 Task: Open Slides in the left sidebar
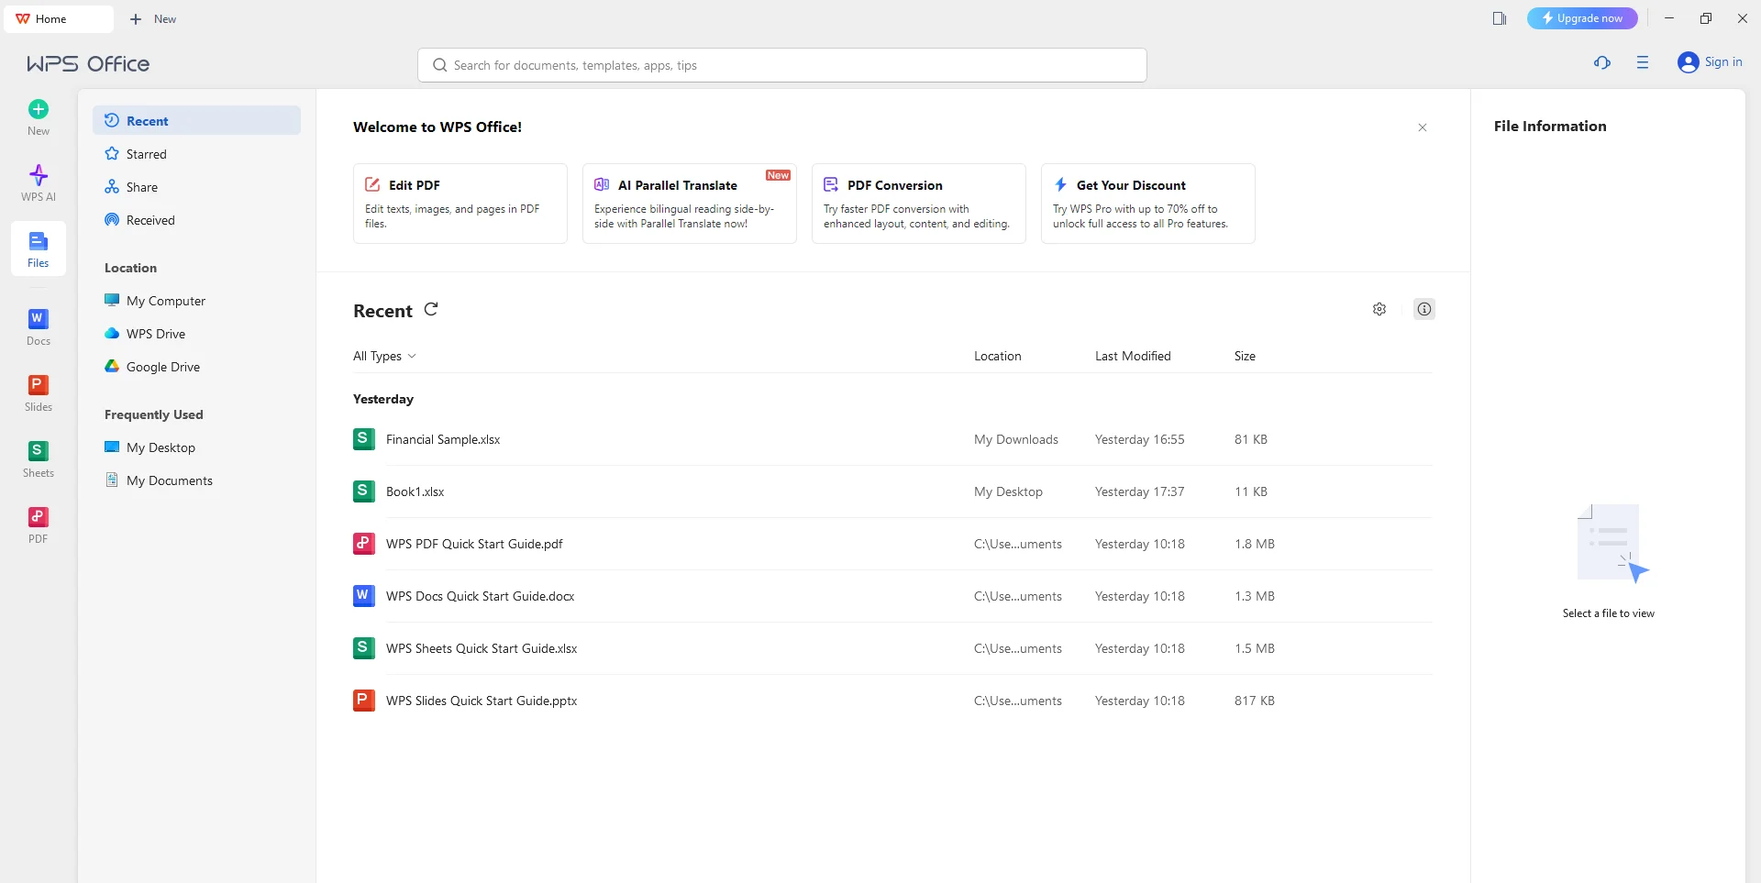39,392
